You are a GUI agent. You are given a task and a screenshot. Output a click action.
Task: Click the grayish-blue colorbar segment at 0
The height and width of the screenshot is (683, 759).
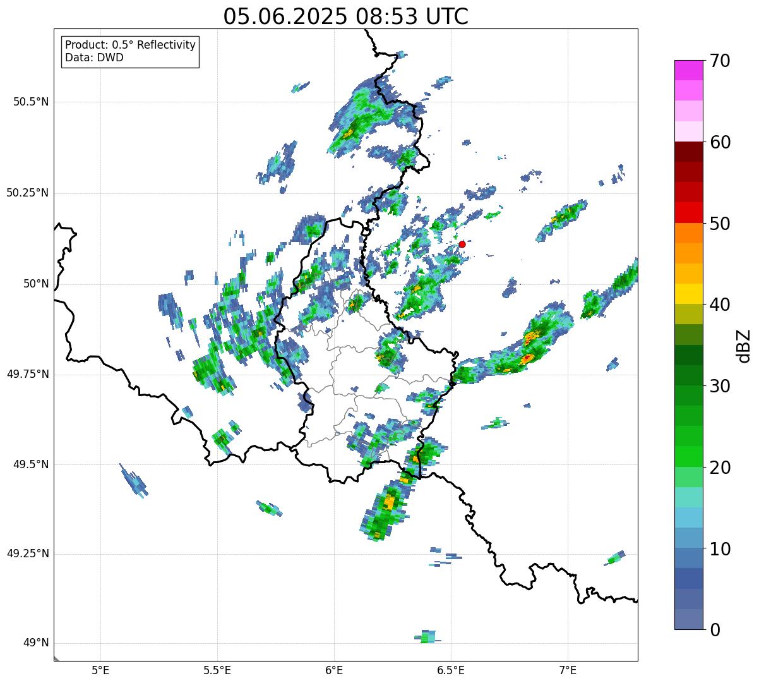[x=689, y=619]
